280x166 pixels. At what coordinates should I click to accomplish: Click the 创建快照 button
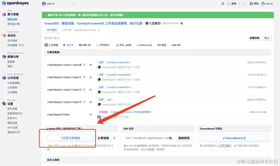255,38
